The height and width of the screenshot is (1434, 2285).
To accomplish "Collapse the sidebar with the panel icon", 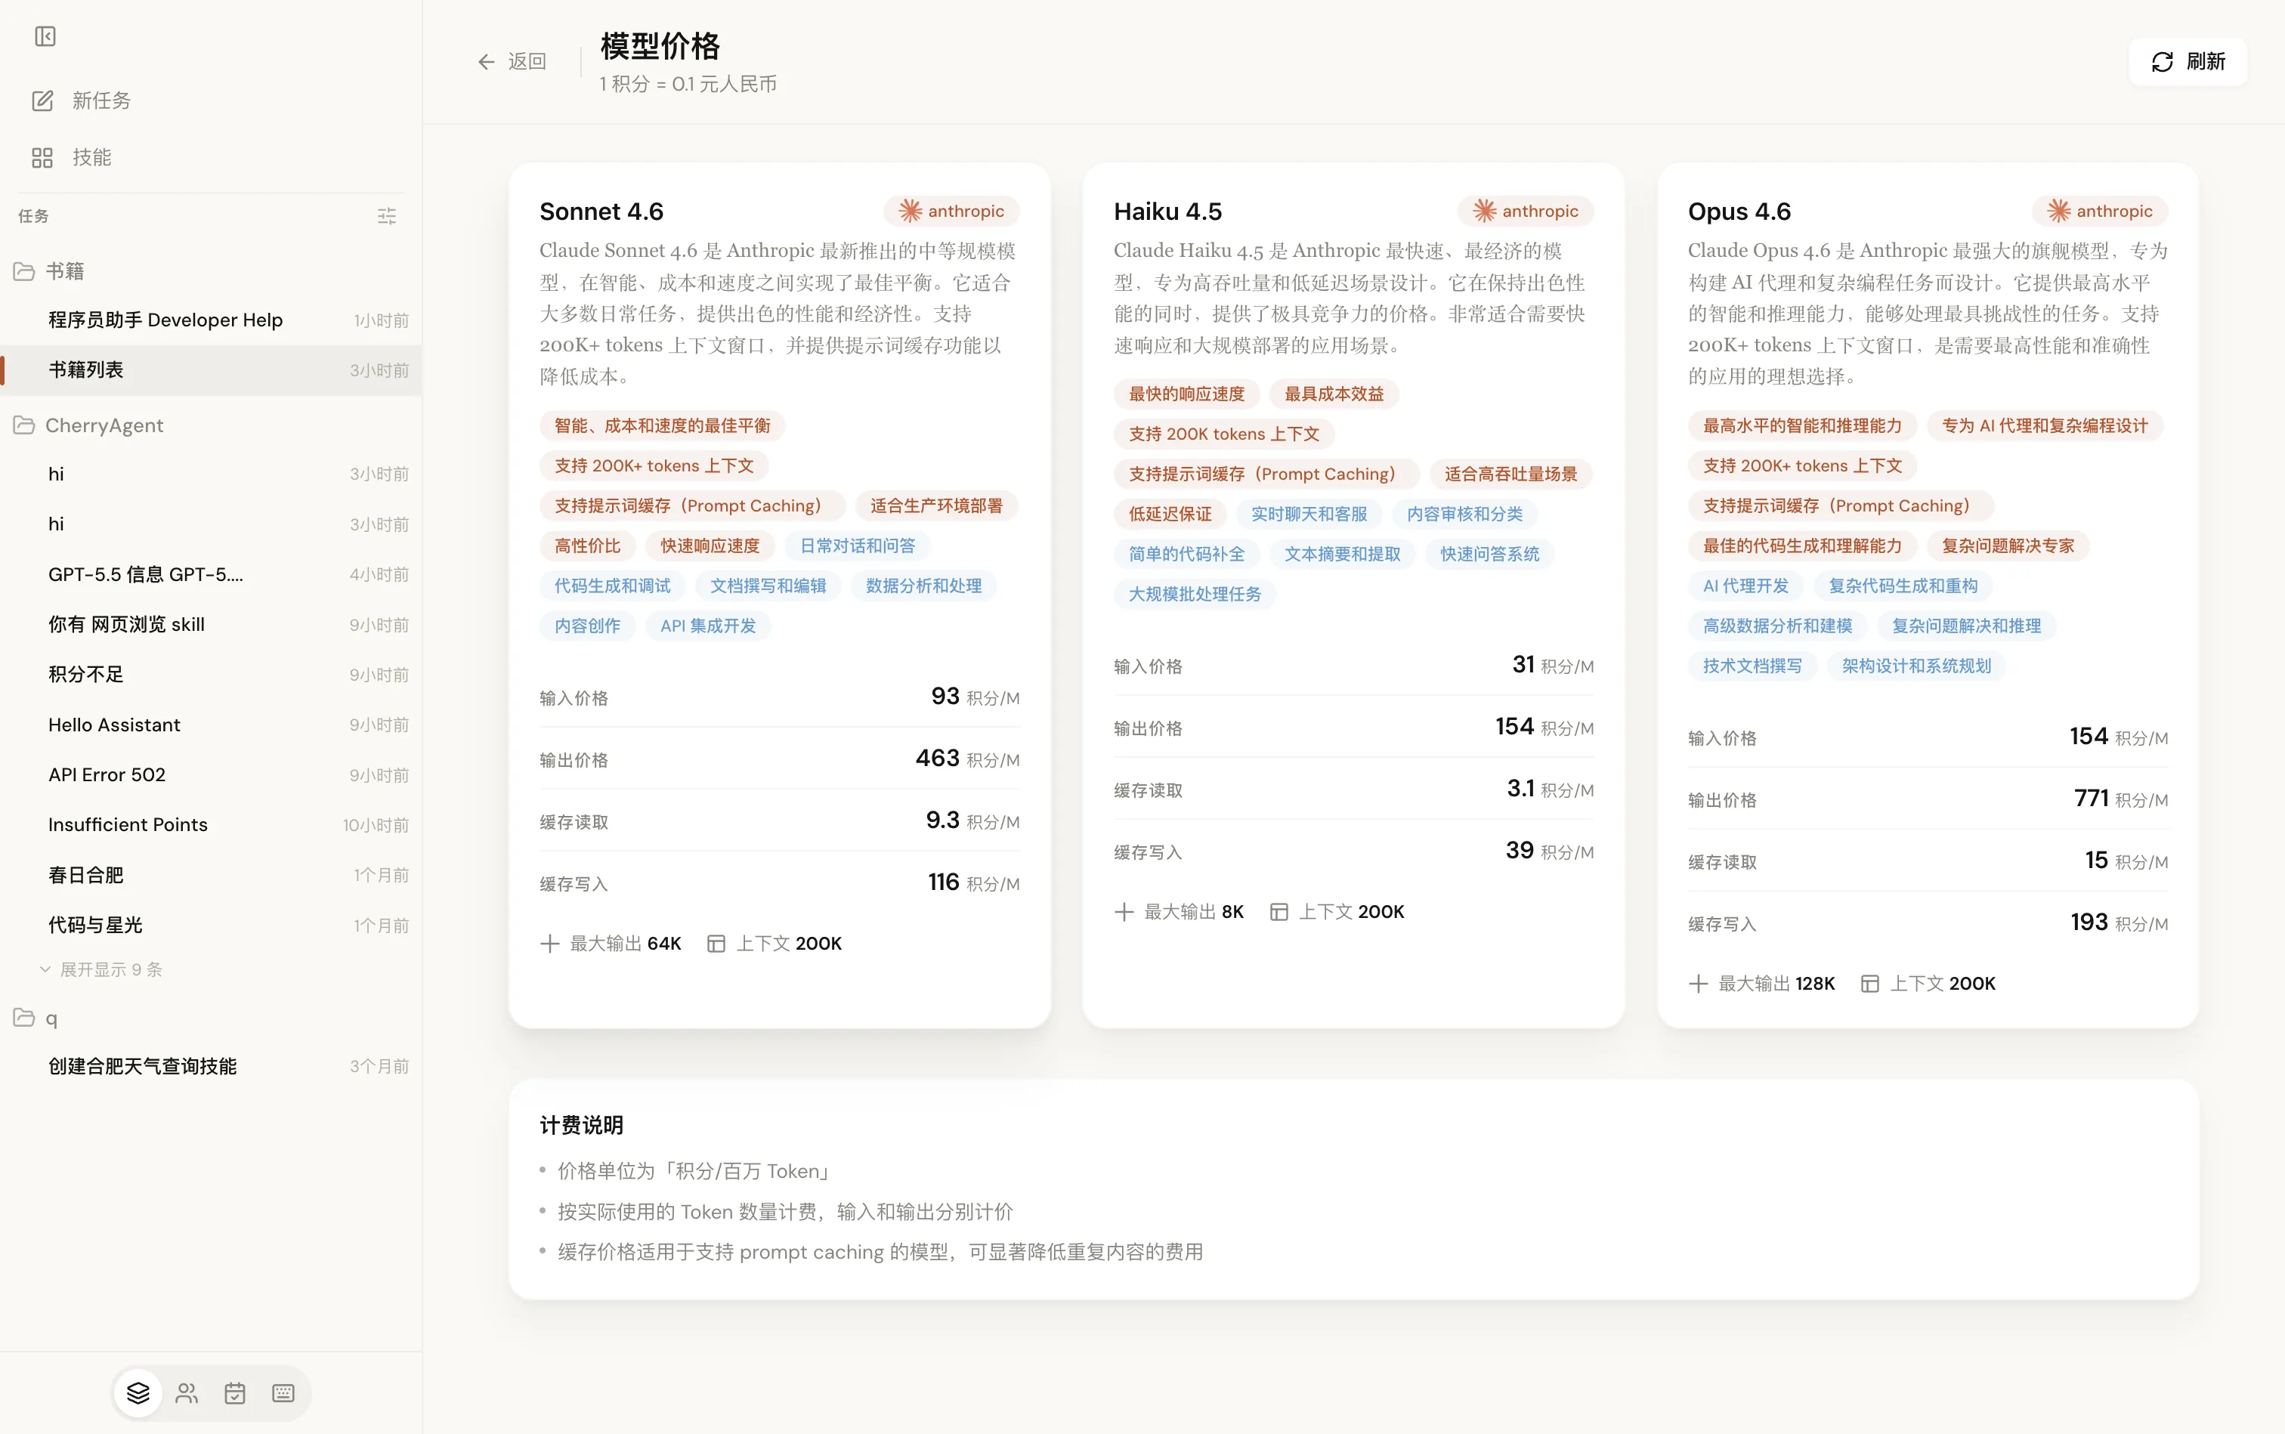I will point(45,36).
